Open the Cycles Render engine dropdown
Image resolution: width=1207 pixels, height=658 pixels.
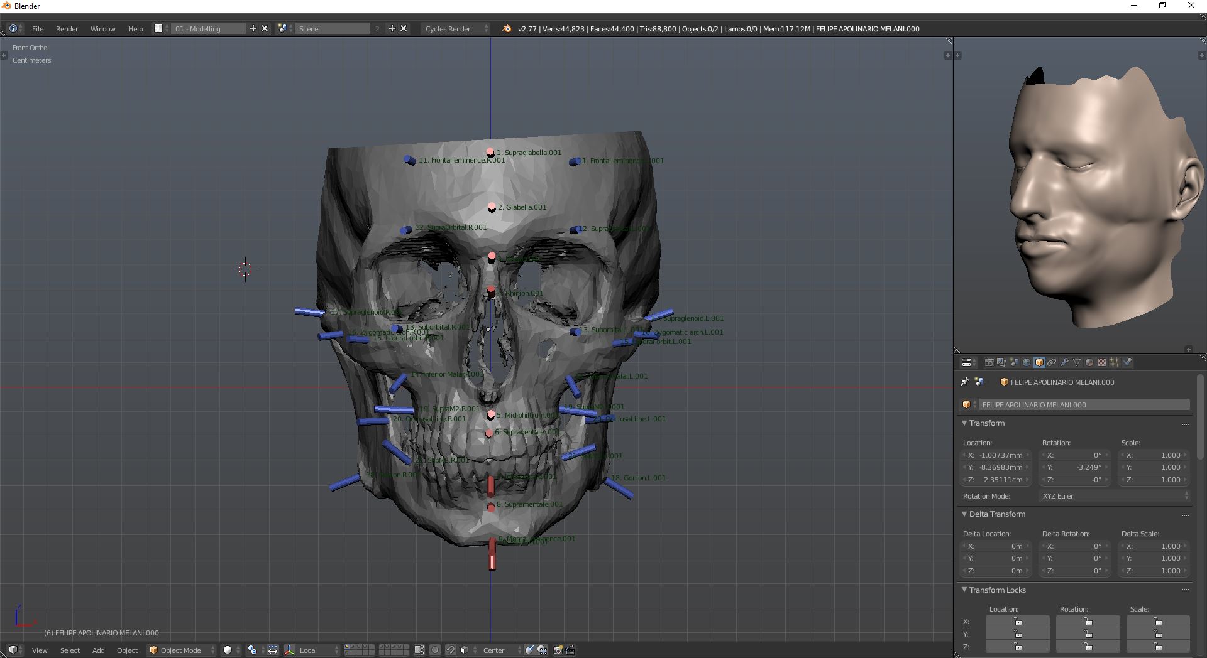(x=455, y=29)
